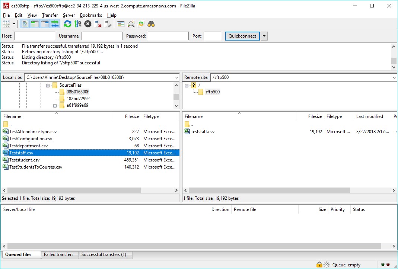This screenshot has width=398, height=269.
Task: Search for files recursively binoculars icon
Action: coord(151,24)
